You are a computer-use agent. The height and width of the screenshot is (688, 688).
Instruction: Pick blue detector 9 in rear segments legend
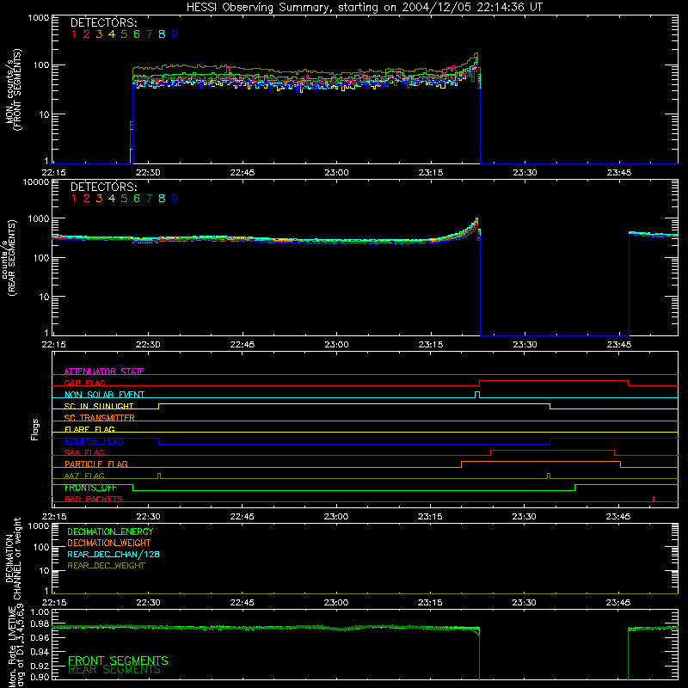click(x=175, y=199)
